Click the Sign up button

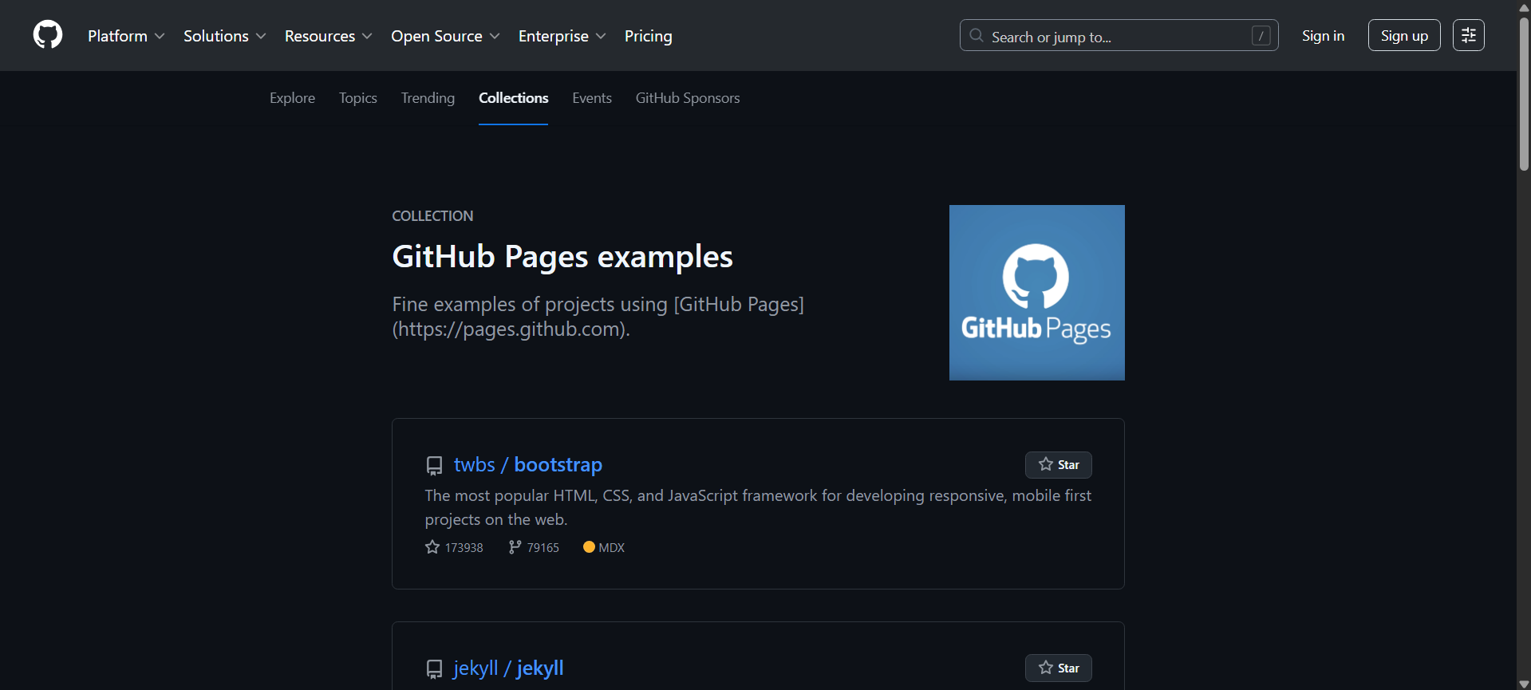click(1403, 36)
